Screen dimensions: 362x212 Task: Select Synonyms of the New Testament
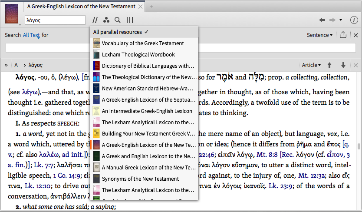pyautogui.click(x=144, y=179)
